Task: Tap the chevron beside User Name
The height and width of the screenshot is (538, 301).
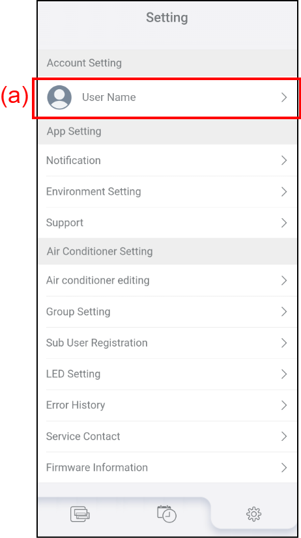Action: click(x=284, y=98)
